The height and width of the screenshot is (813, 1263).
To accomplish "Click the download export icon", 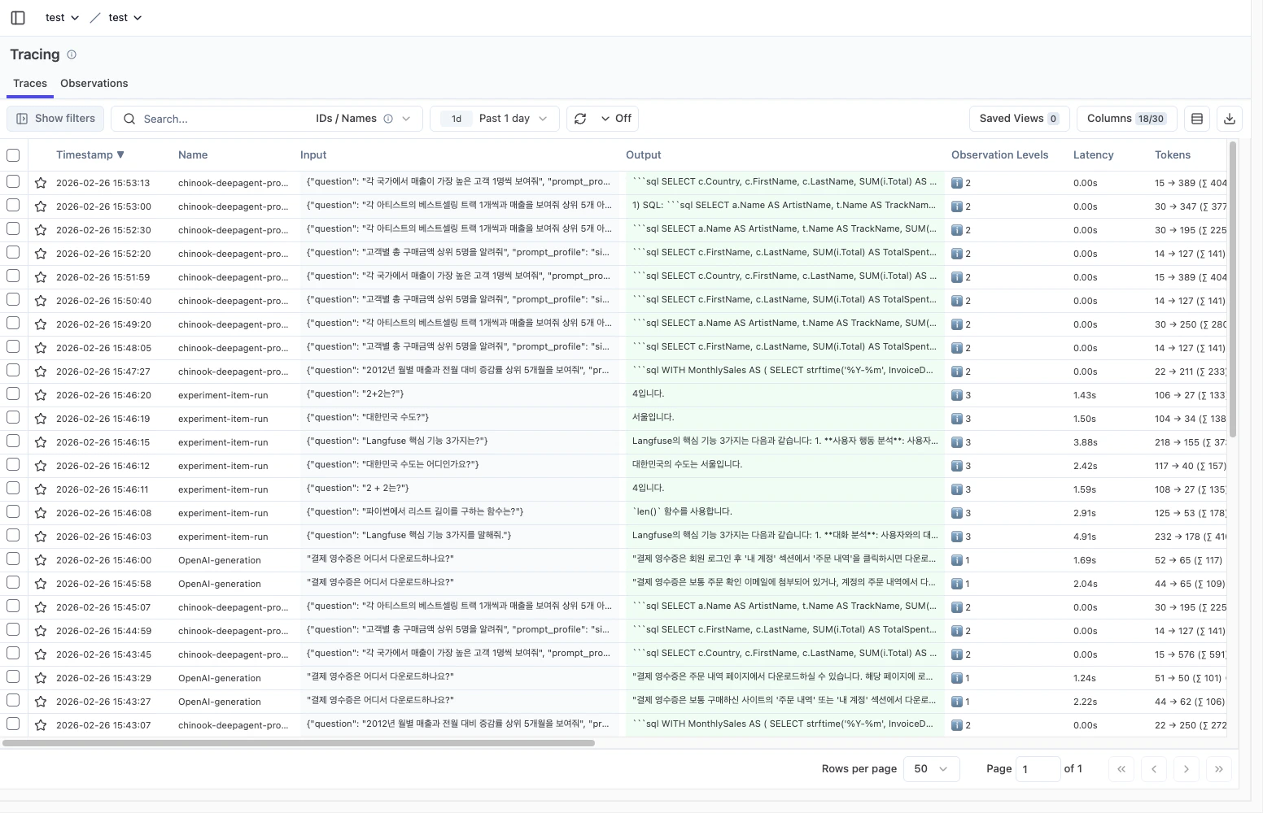I will 1230,119.
